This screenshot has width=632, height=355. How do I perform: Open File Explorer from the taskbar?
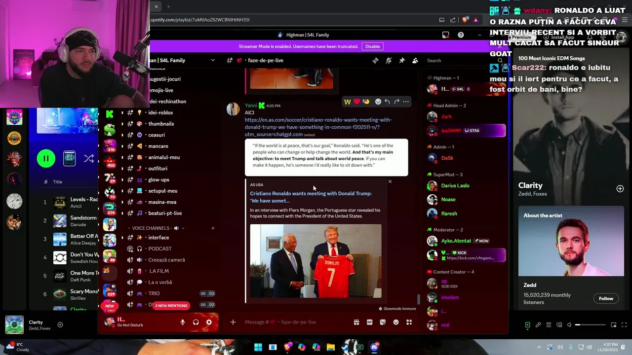click(x=331, y=347)
